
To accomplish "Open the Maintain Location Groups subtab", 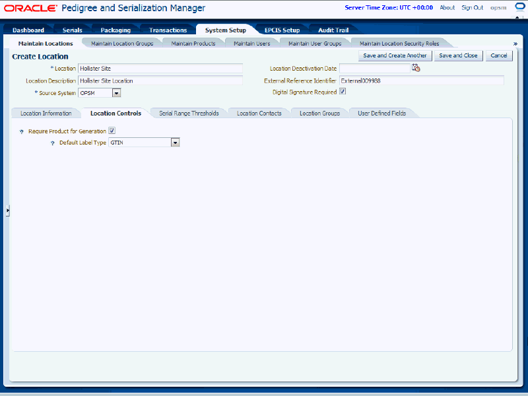I will tap(122, 44).
